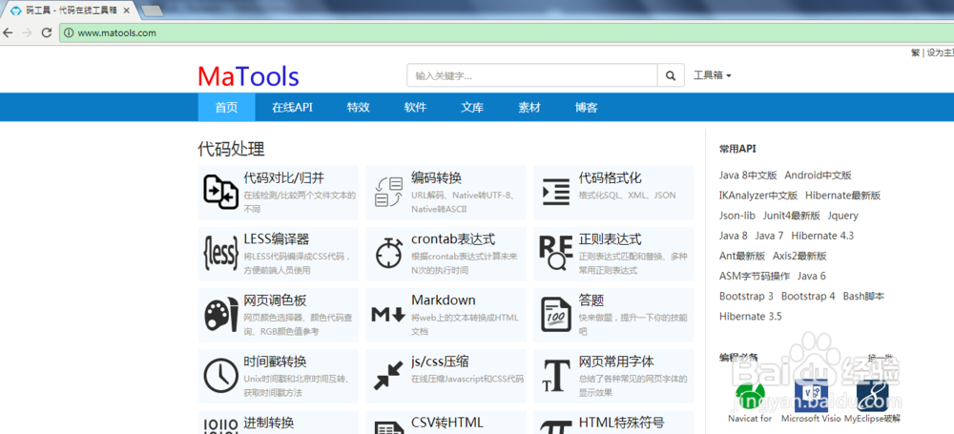Viewport: 954px width, 434px height.
Task: Switch to traditional Chinese via 繁 link
Action: click(915, 53)
